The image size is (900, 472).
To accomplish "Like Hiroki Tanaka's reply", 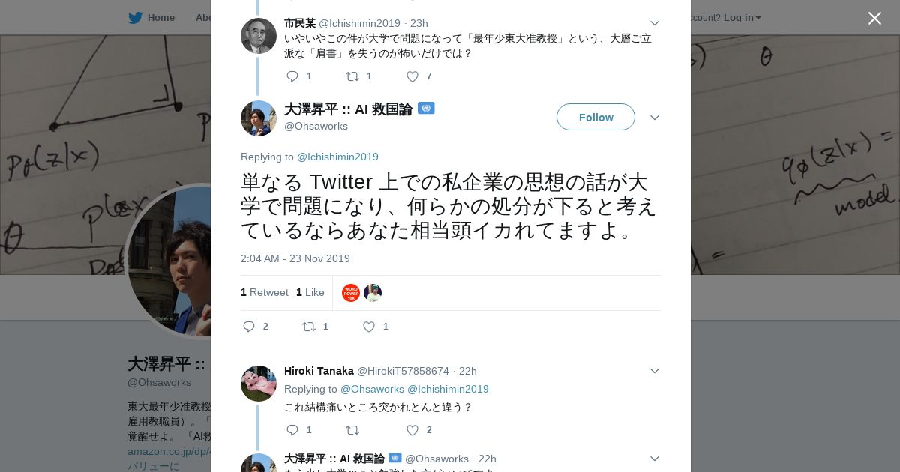I will pyautogui.click(x=412, y=430).
